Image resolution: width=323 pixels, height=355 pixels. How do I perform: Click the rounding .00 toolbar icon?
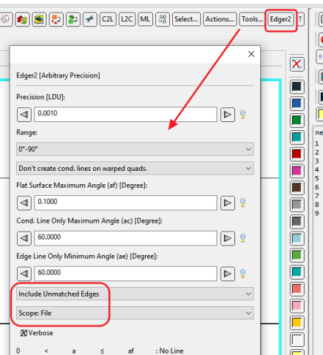tap(163, 19)
